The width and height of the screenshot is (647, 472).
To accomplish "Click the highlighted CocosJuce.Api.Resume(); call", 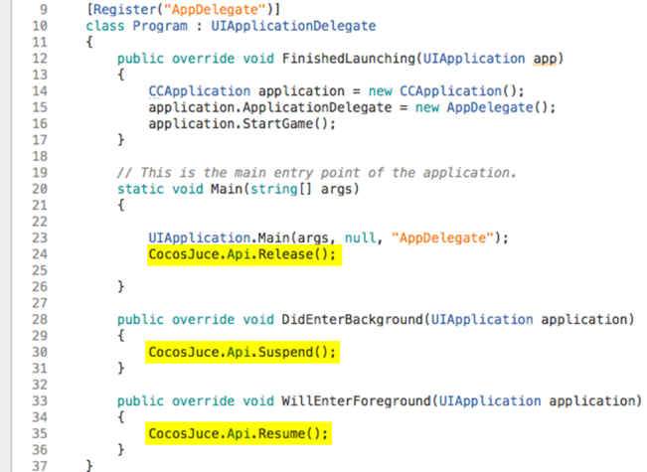I will pos(239,433).
